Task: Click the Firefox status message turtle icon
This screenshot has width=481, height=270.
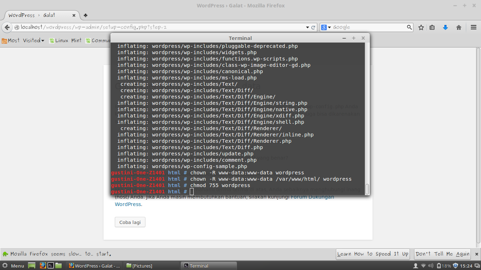Action: coord(5,254)
